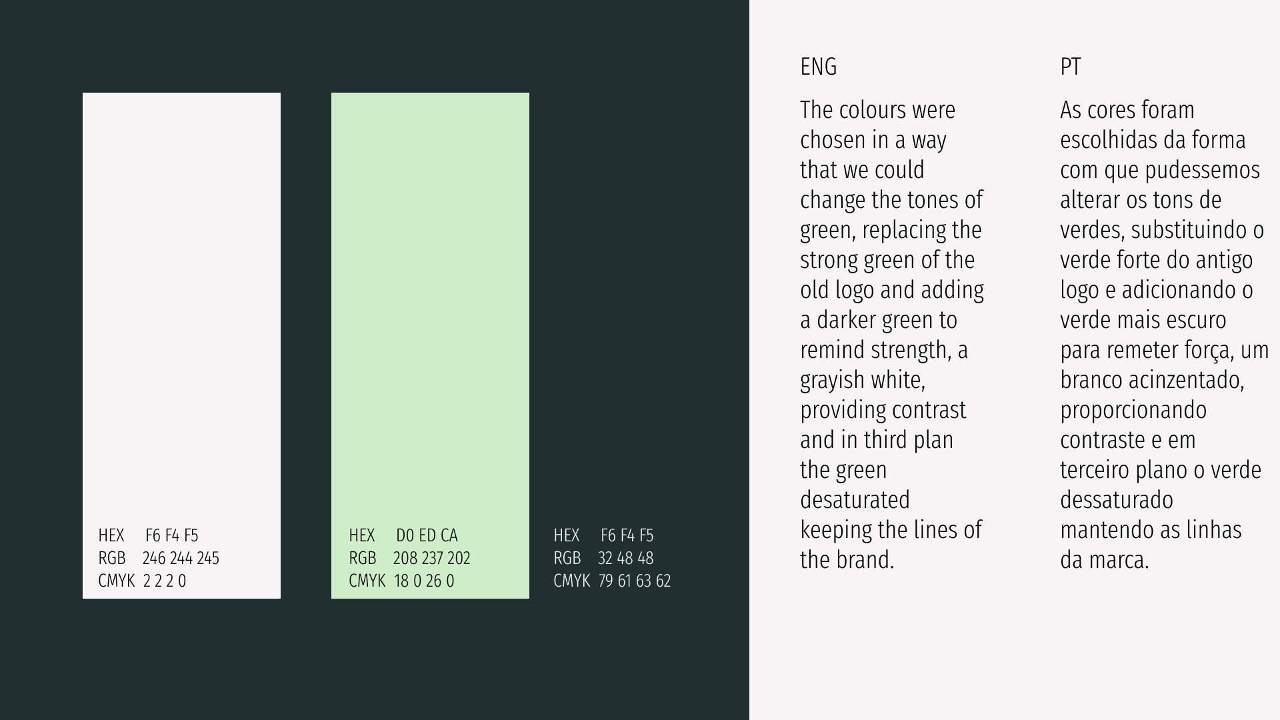Click the ENG heading
Viewport: 1280px width, 720px height.
point(818,67)
